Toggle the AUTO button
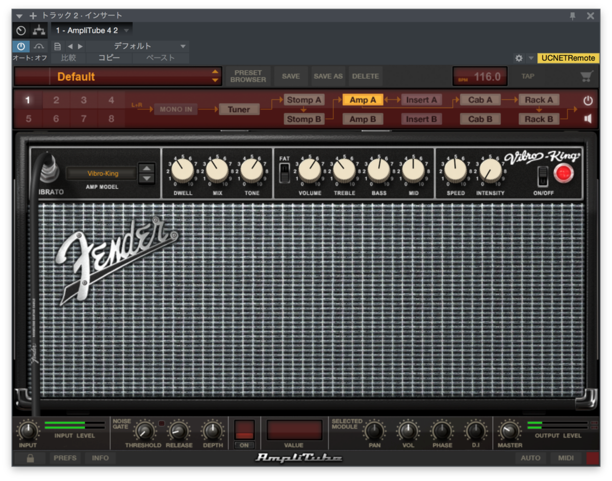 coord(530,458)
